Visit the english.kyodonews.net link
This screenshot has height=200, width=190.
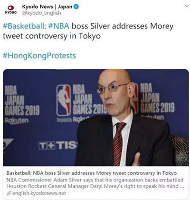click(39, 193)
